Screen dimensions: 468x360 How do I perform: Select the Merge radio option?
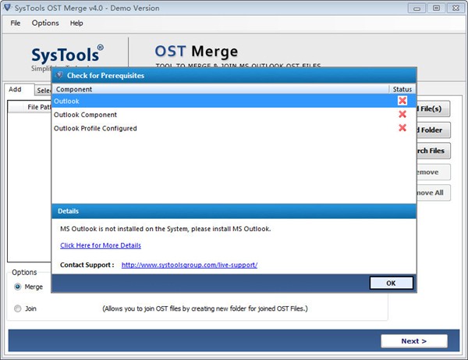(x=18, y=287)
